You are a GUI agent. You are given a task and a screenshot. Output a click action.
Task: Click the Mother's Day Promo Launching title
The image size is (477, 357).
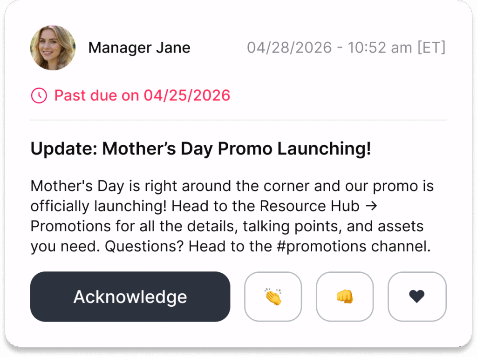tap(201, 149)
